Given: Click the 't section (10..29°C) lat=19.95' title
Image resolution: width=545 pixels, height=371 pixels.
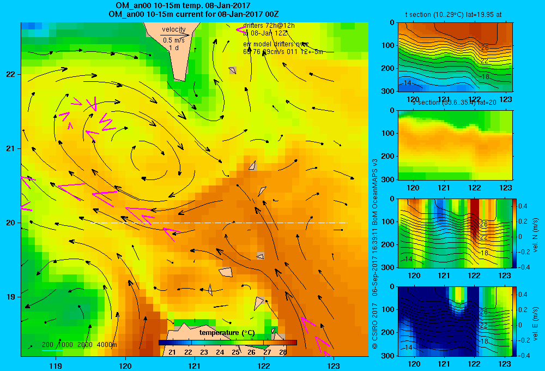Looking at the screenshot, I should 453,15.
